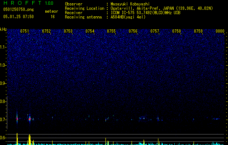Click the 0758 time marker

[177, 31]
